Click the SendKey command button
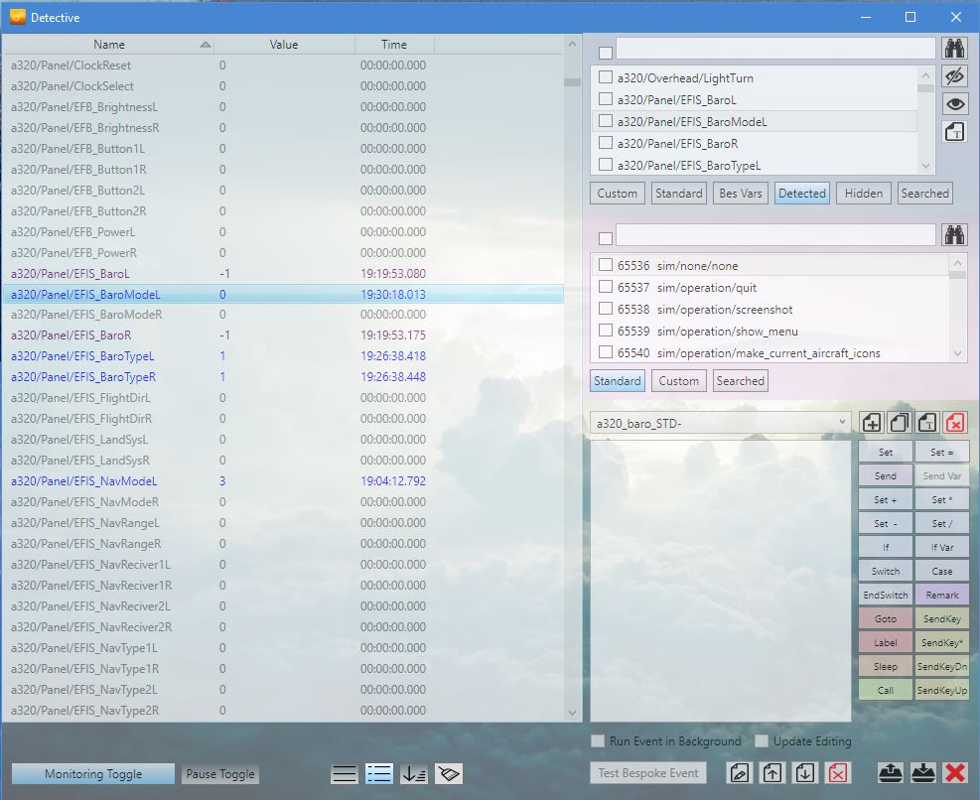Viewport: 980px width, 800px height. (x=941, y=618)
